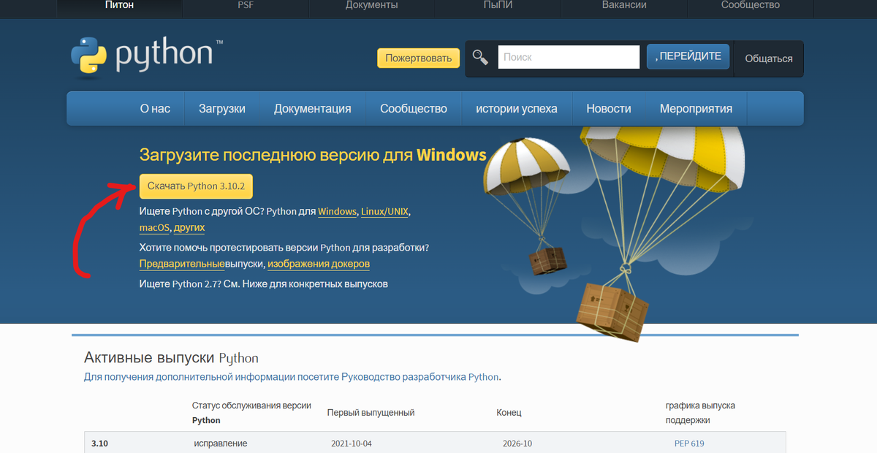Viewport: 877px width, 453px height.
Task: Open the Предварительные link
Action: (182, 264)
